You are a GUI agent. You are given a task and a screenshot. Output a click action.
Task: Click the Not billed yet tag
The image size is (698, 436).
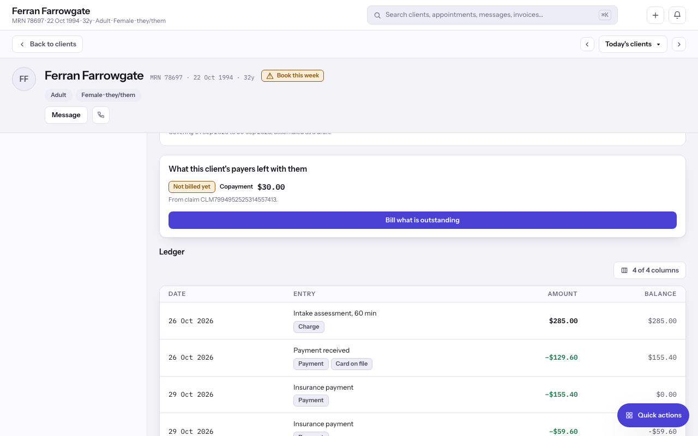coord(192,187)
